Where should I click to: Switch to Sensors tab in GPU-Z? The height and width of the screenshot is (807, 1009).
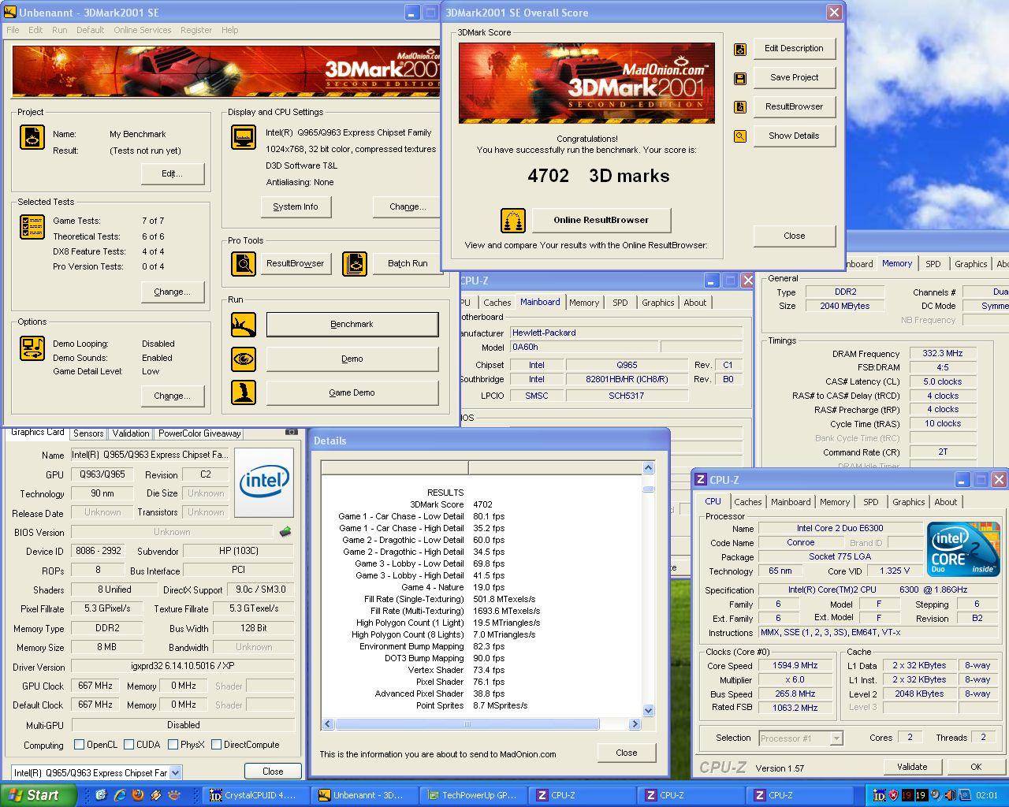point(88,433)
